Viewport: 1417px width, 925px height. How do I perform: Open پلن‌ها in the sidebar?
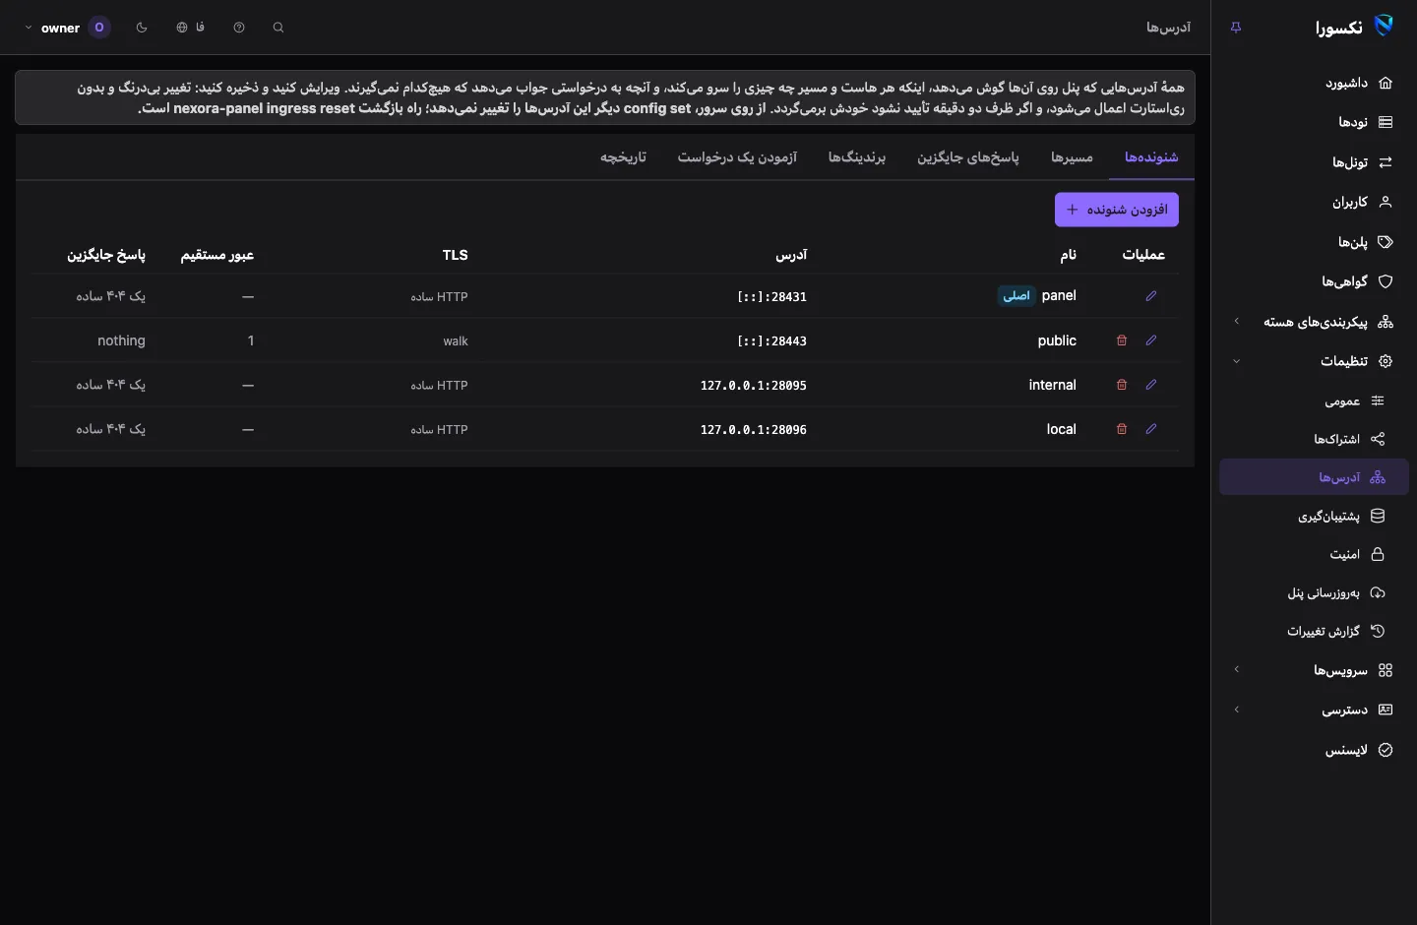point(1314,242)
